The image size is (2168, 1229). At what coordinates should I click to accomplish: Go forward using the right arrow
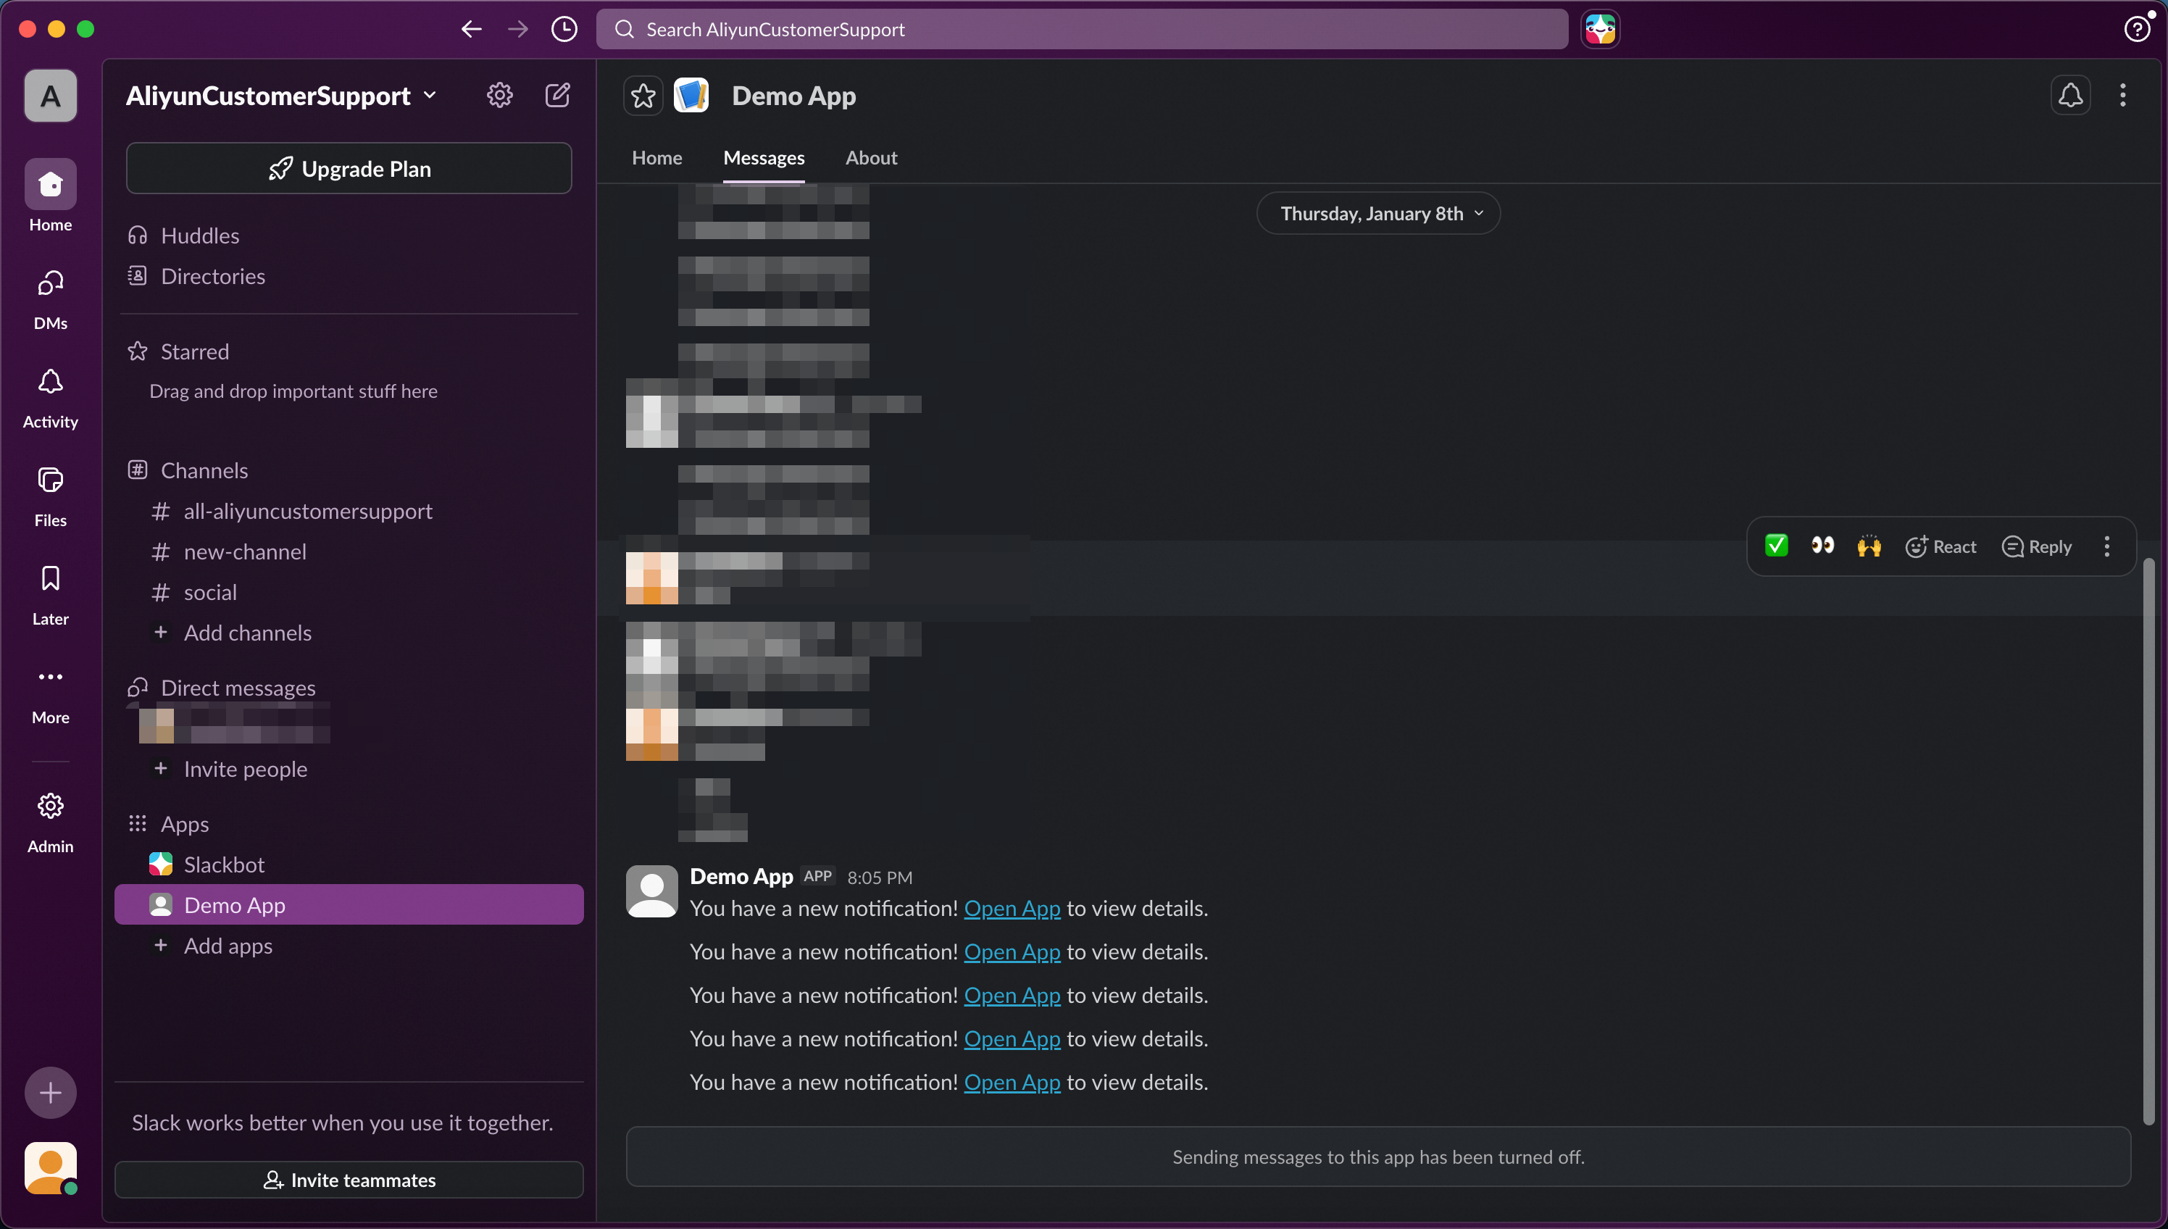click(x=517, y=30)
